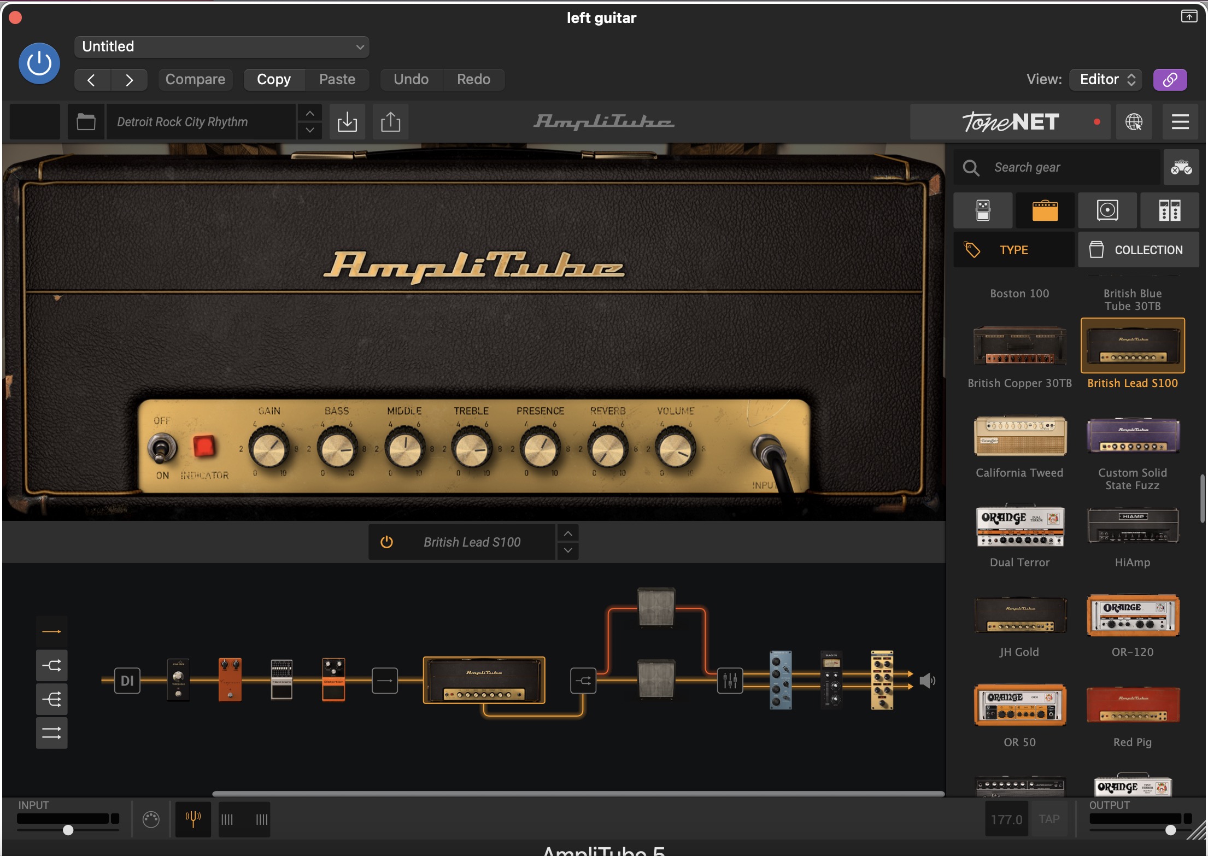Open the Untitled preset dropdown
Image resolution: width=1208 pixels, height=856 pixels.
coord(221,46)
